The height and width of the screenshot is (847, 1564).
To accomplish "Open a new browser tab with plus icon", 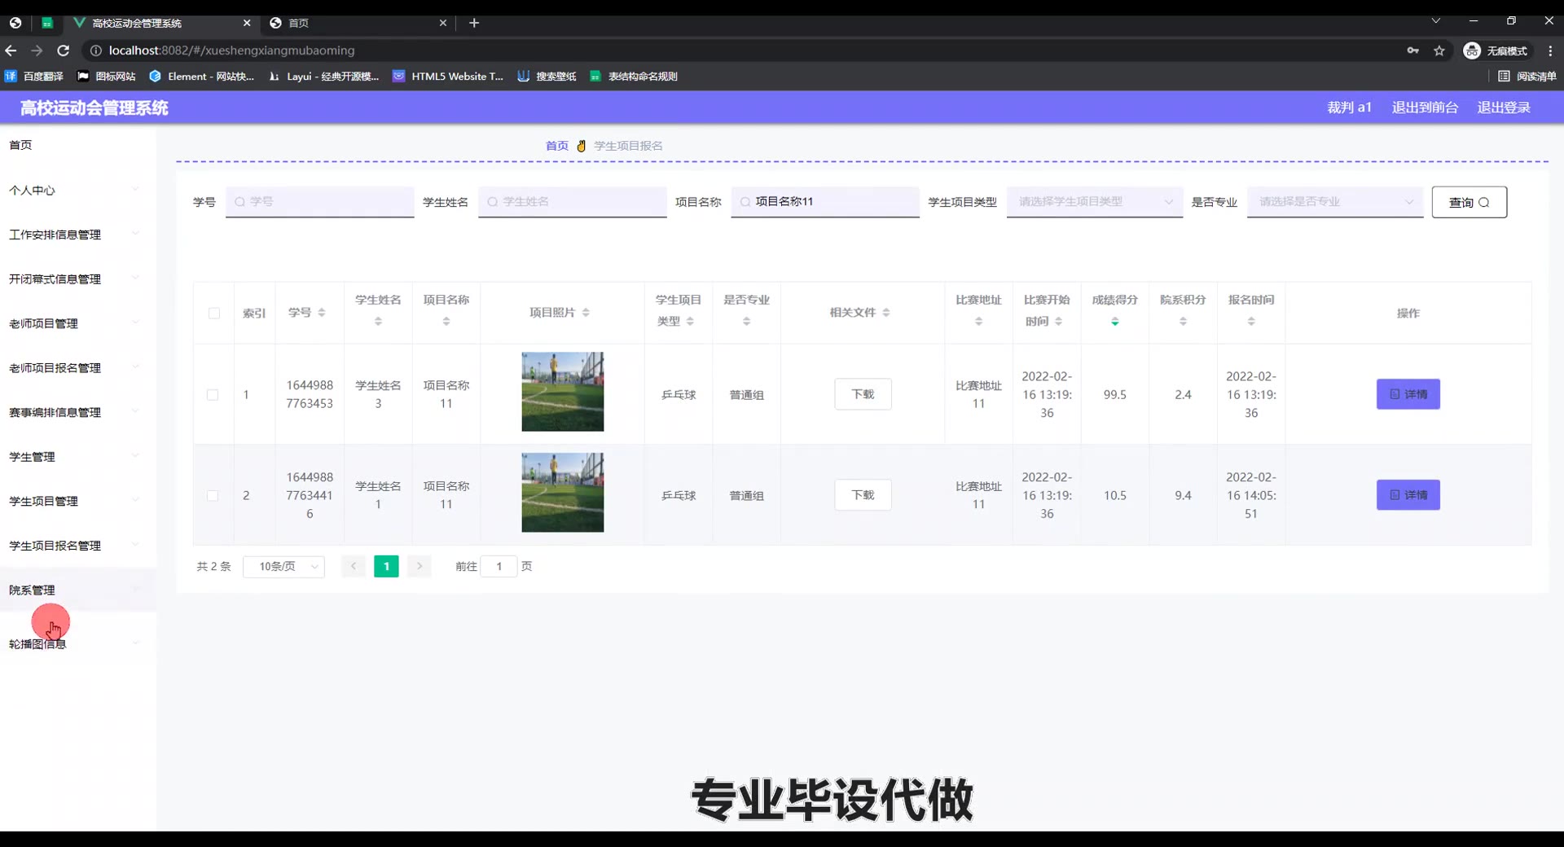I will pyautogui.click(x=474, y=23).
